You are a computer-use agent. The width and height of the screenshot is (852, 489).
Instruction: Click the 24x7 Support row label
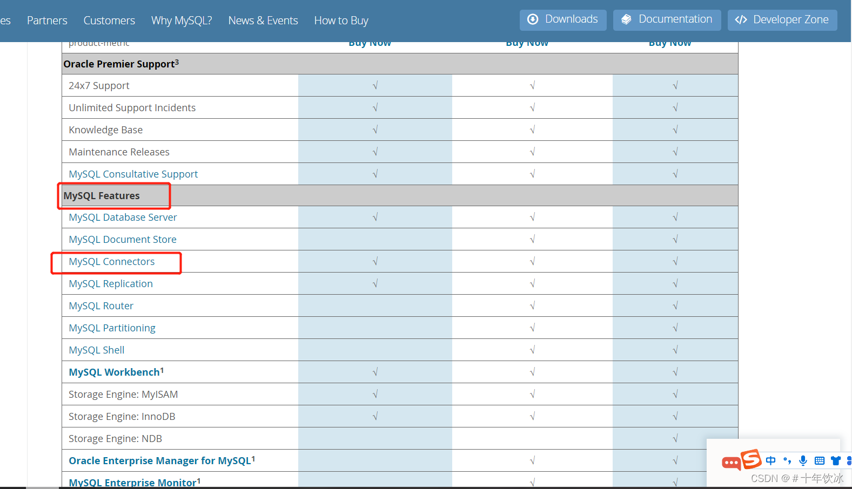pos(99,85)
